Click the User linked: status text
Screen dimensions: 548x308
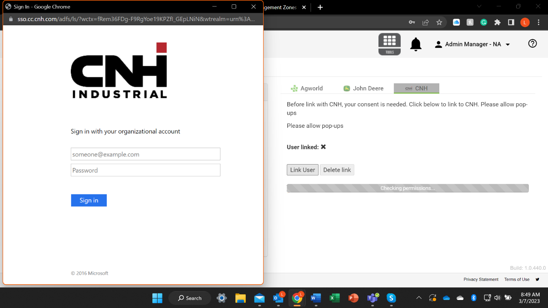point(306,147)
